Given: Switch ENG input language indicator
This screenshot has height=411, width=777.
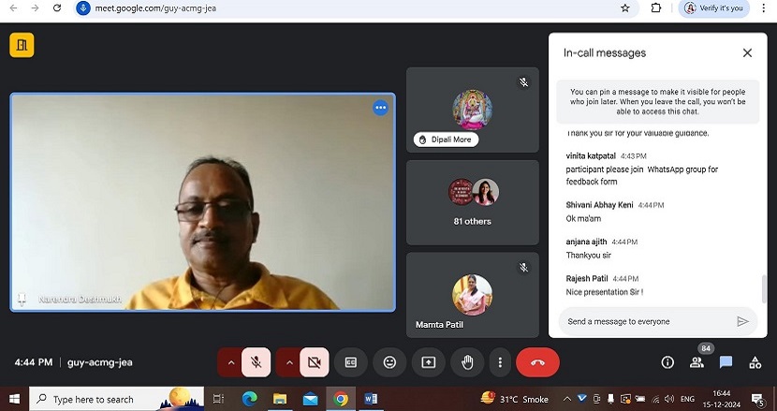Looking at the screenshot, I should [687, 399].
